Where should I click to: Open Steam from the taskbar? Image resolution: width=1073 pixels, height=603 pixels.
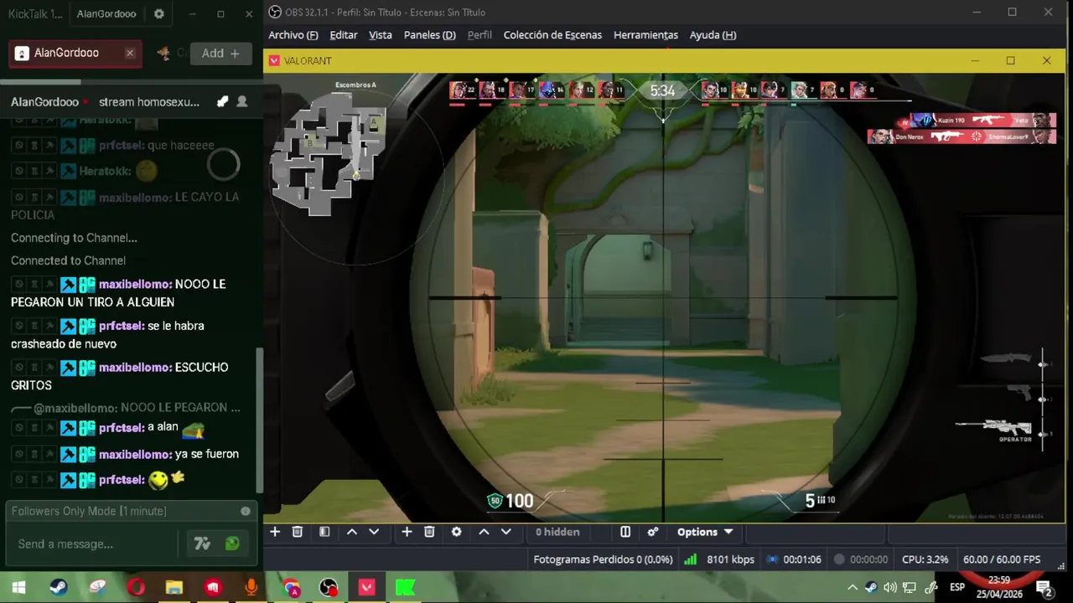[x=58, y=588]
